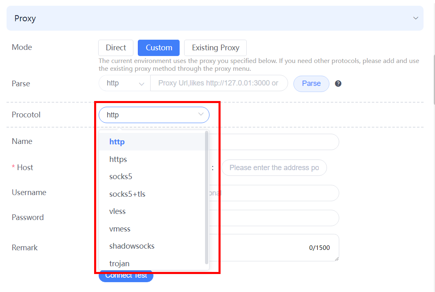Click the Parse button

[311, 83]
